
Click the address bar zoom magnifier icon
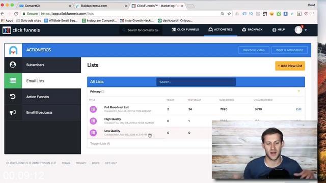tap(223, 14)
